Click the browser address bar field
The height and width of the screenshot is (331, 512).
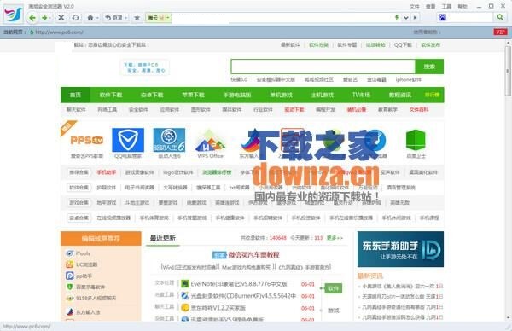(x=282, y=18)
